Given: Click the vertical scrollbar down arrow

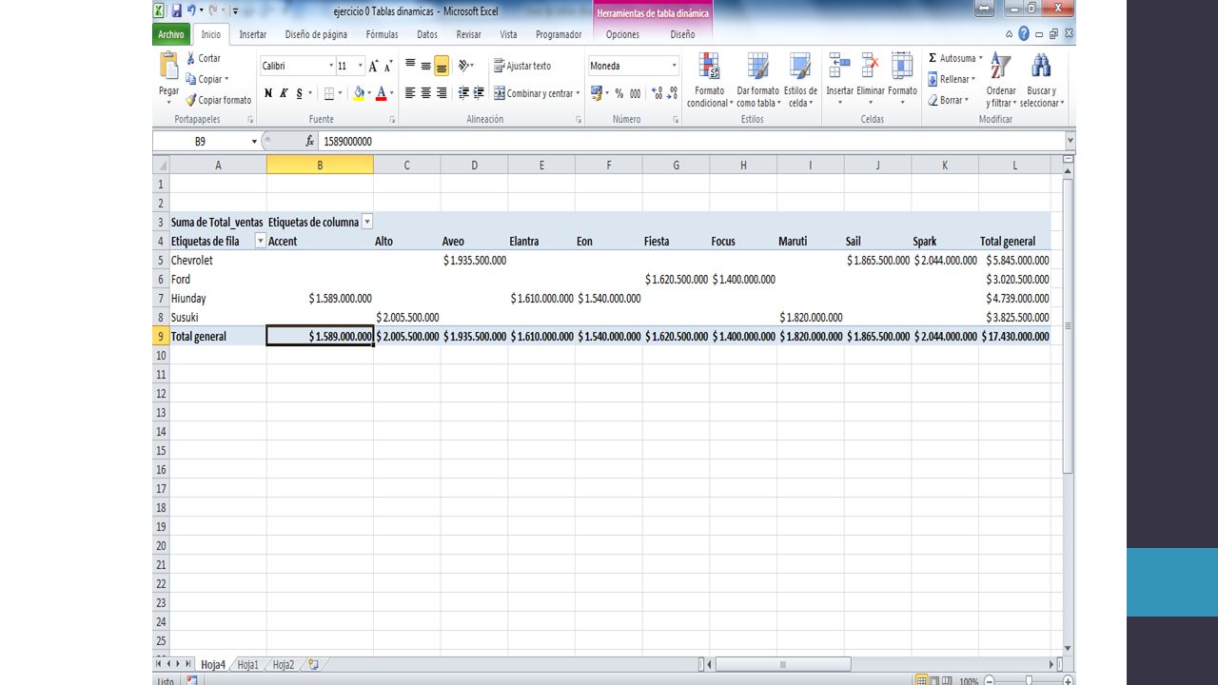Looking at the screenshot, I should tap(1068, 648).
